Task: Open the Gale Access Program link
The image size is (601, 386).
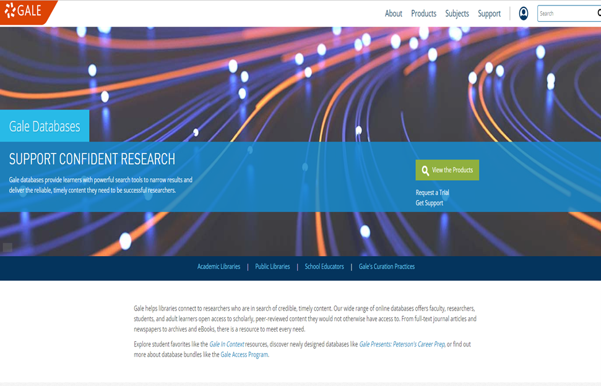Action: pos(244,354)
